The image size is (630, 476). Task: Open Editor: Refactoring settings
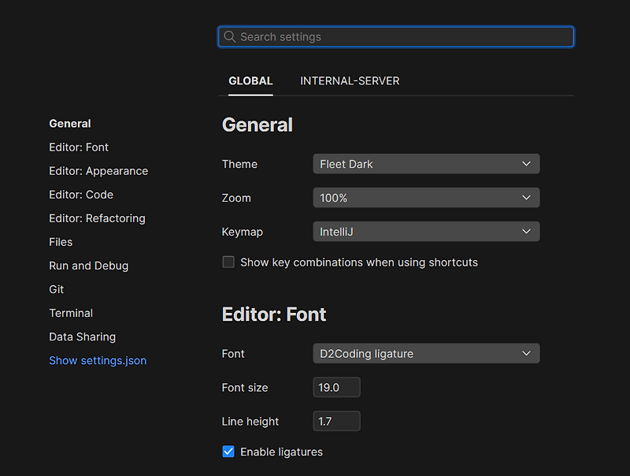coord(97,218)
